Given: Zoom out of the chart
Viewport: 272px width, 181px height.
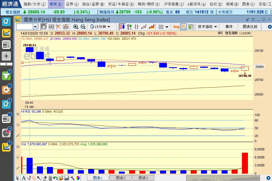Looking at the screenshot, I should point(83,27).
